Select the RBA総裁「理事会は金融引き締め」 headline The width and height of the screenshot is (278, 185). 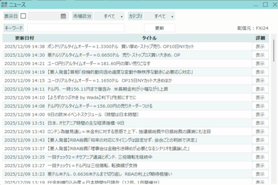click(118, 149)
